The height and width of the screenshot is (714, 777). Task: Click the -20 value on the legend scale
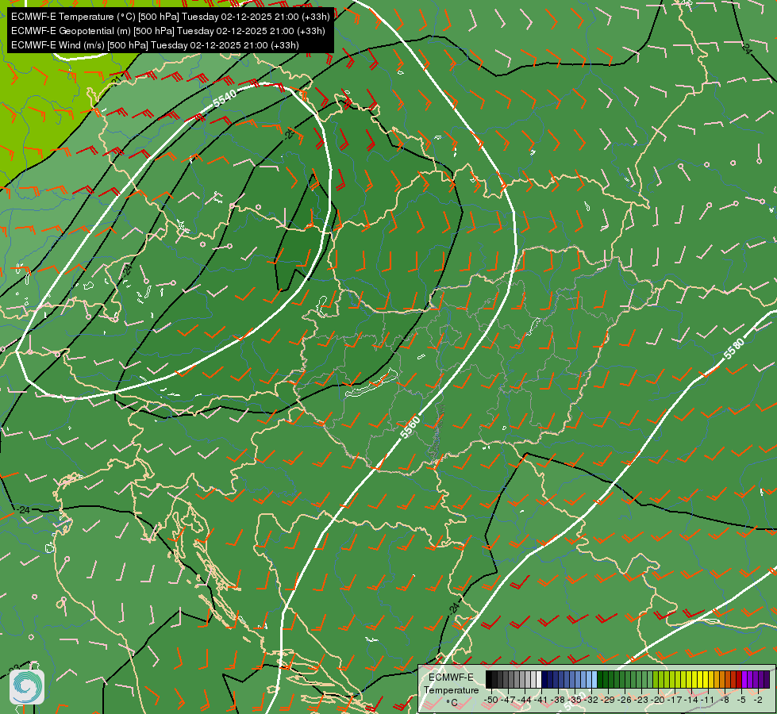(658, 700)
